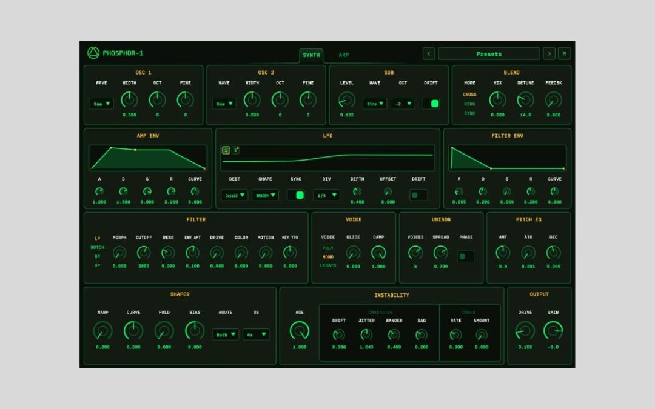Click the Amp Env attack knob

pos(99,191)
